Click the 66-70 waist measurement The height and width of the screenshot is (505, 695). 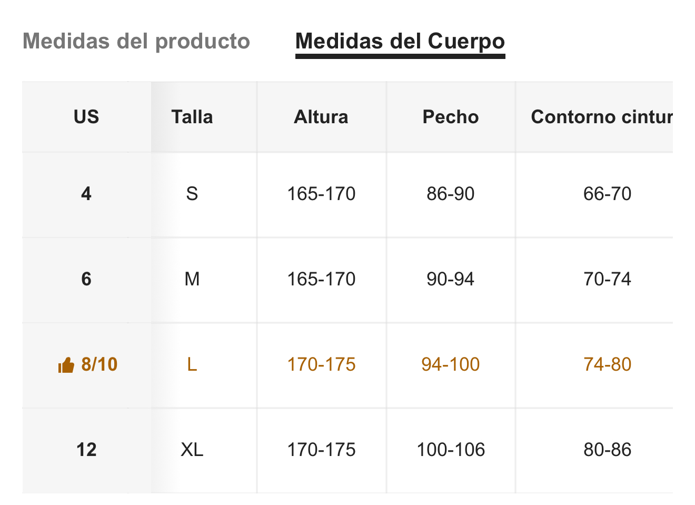coord(607,194)
